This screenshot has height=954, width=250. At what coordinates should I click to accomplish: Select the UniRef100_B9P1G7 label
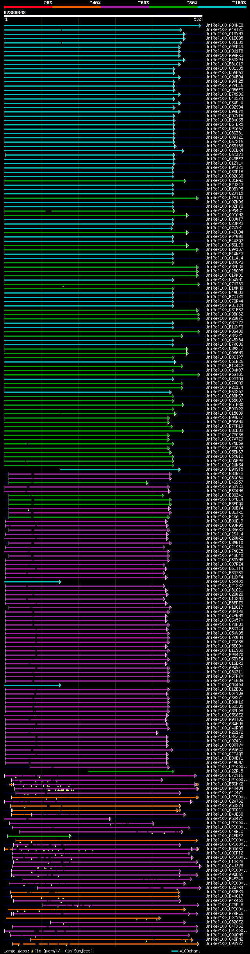[224, 250]
